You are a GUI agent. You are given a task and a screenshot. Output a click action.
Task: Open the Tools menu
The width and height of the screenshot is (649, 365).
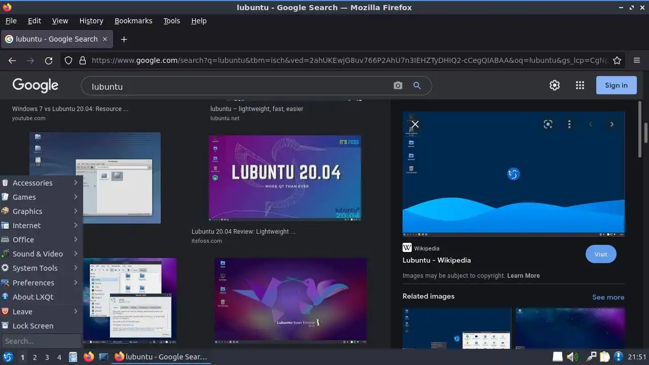tap(171, 21)
